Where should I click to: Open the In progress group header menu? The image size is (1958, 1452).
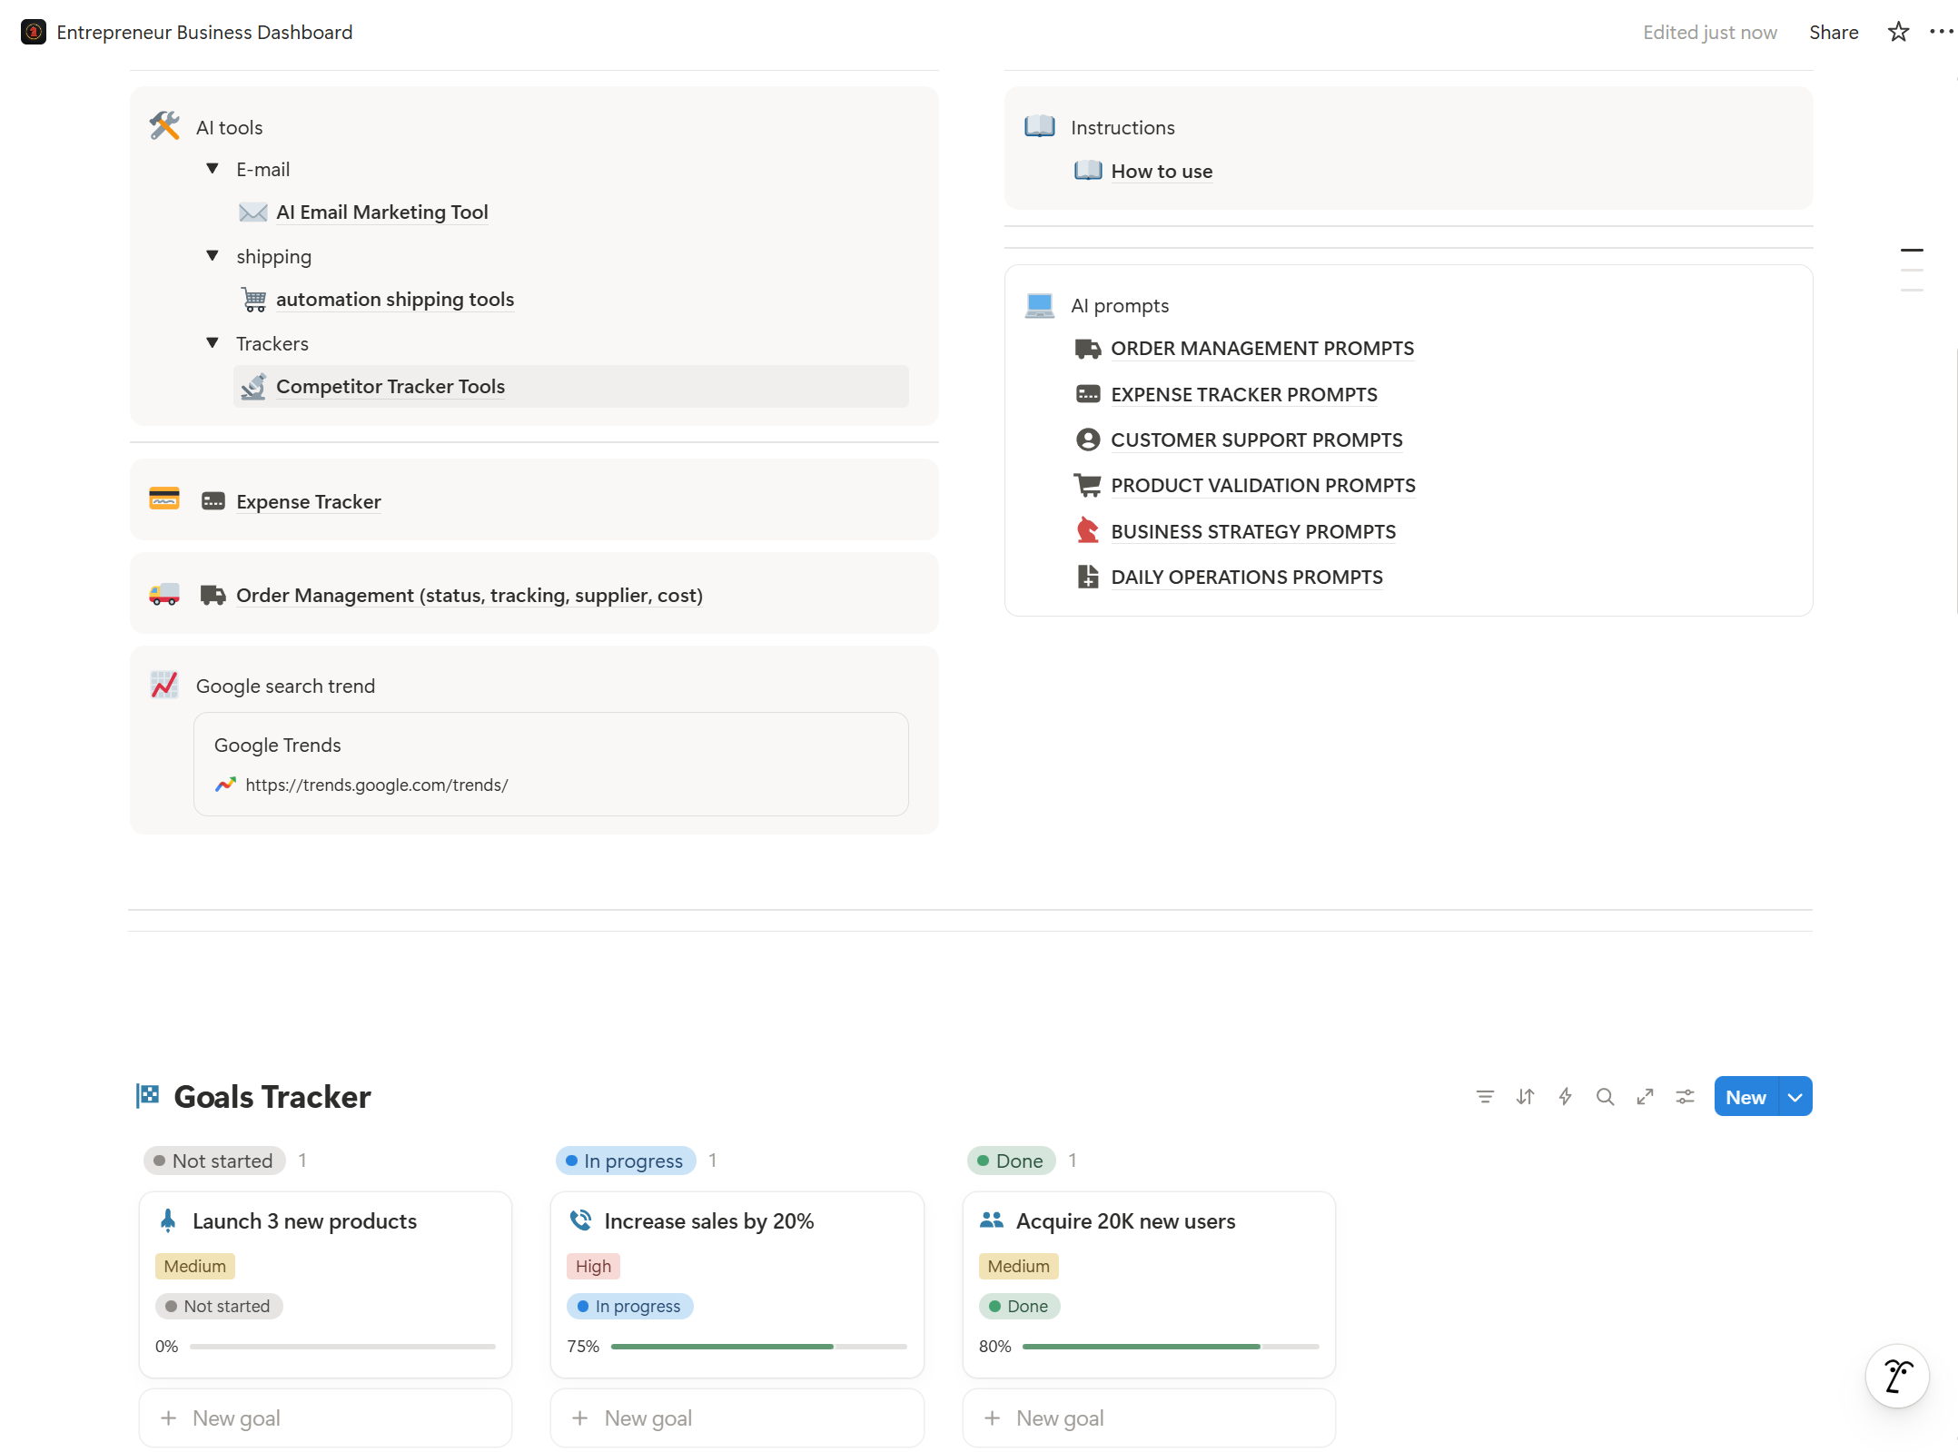tap(625, 1161)
